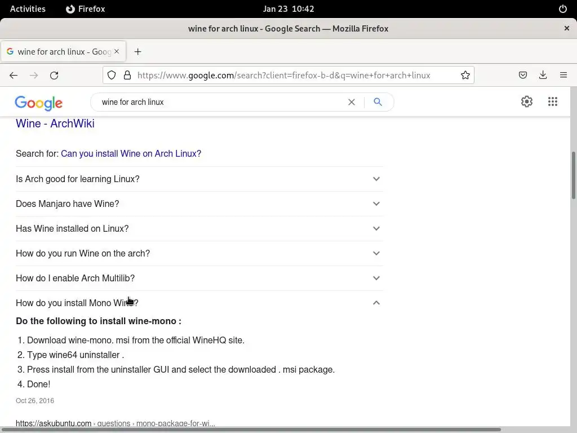Clear the search box with the X icon

click(x=352, y=102)
